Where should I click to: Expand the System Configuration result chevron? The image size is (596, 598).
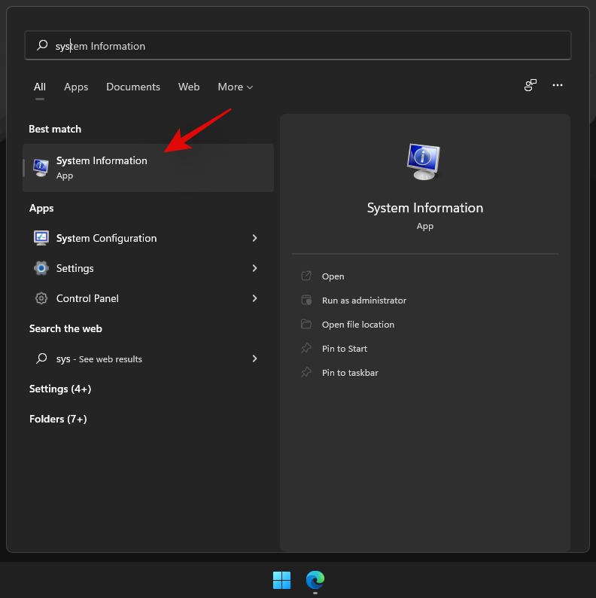coord(254,238)
